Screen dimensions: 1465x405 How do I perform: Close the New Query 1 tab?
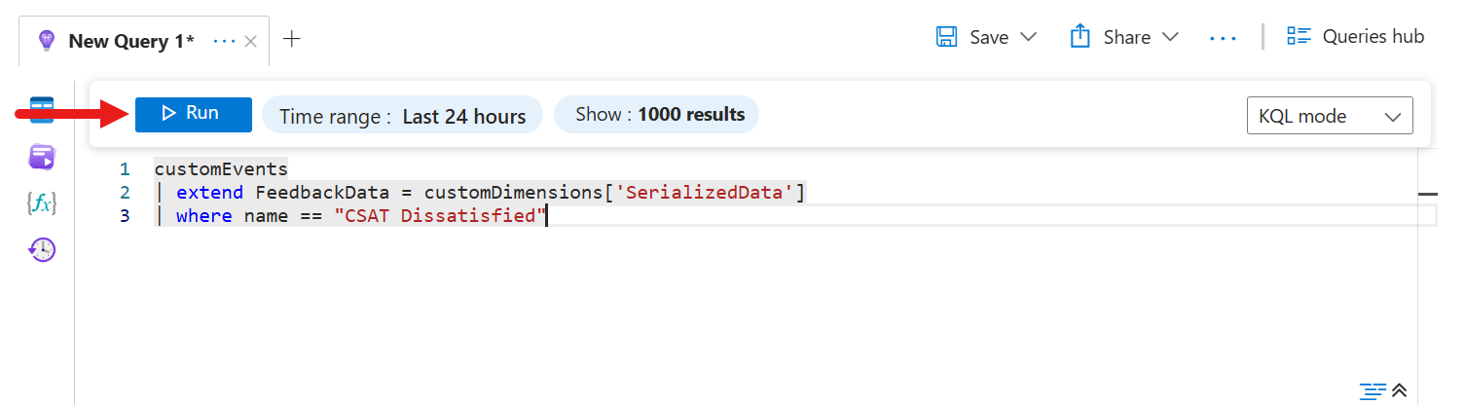pyautogui.click(x=250, y=41)
